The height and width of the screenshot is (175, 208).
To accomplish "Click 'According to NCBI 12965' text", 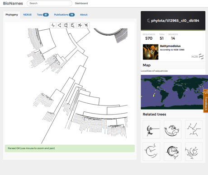I will 172,50.
